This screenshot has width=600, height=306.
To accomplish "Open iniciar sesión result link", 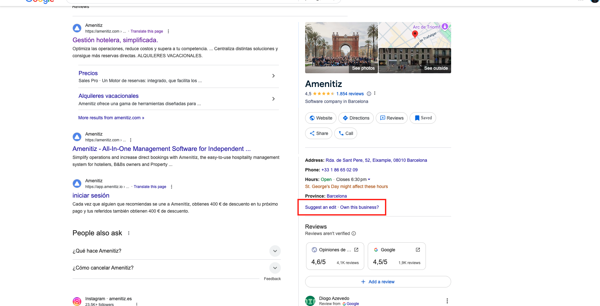I will [91, 195].
